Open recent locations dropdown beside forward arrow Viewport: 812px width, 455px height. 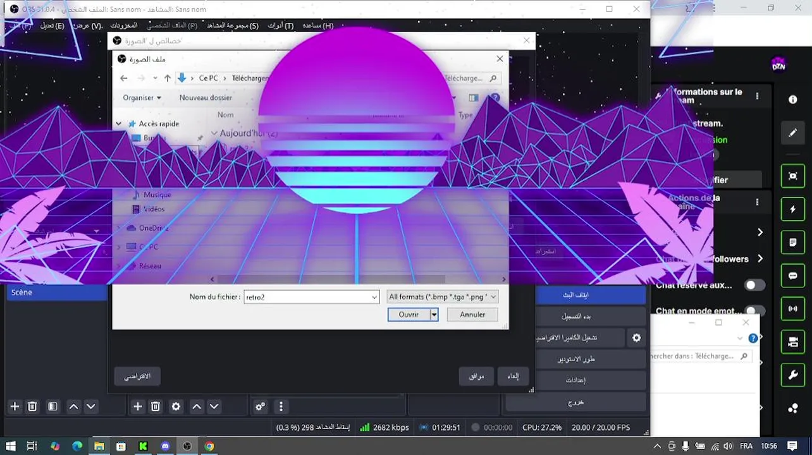155,78
